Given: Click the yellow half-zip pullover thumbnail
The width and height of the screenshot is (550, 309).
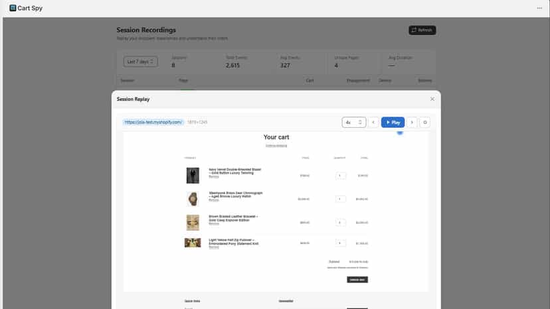Looking at the screenshot, I should click(193, 243).
